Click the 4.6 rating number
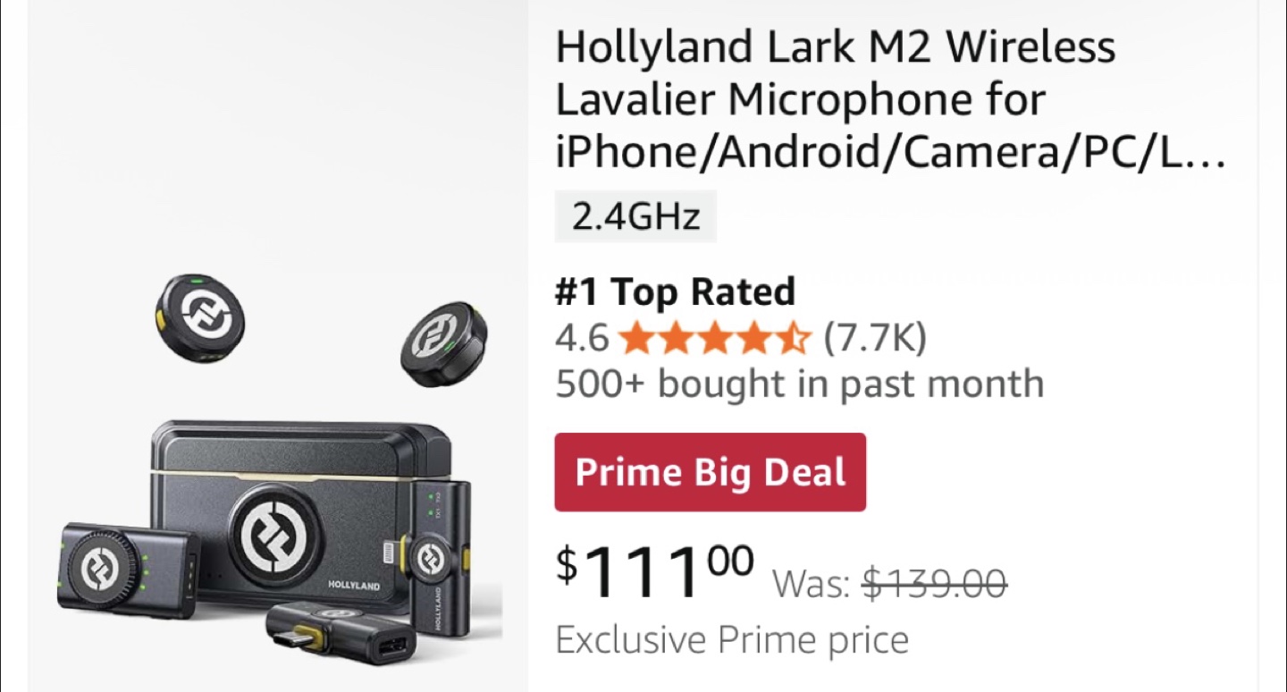The width and height of the screenshot is (1287, 692). pyautogui.click(x=581, y=339)
